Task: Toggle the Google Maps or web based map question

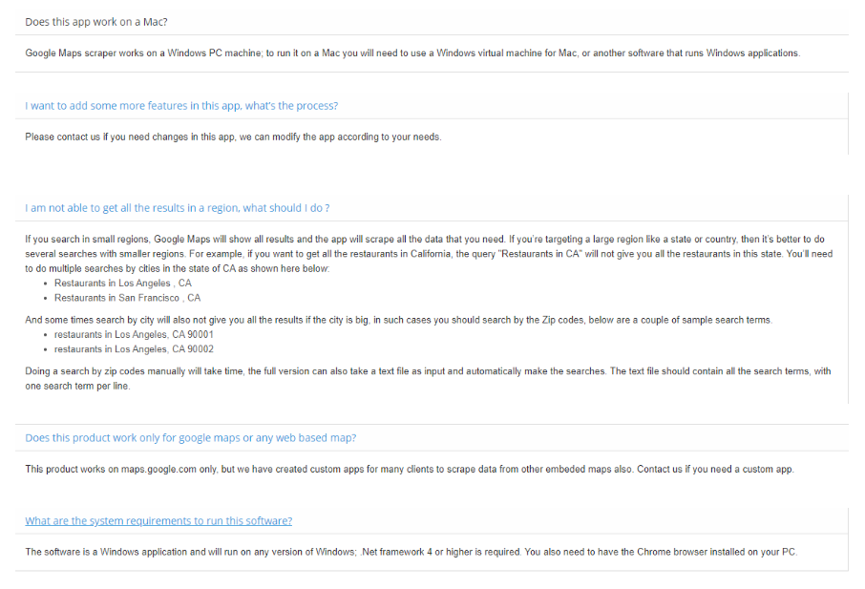Action: click(x=191, y=438)
